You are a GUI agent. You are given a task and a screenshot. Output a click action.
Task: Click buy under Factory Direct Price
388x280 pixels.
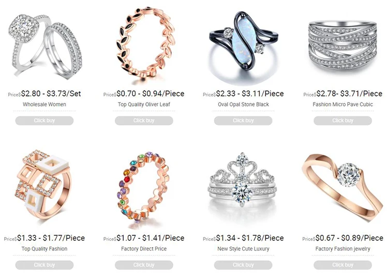[144, 265]
